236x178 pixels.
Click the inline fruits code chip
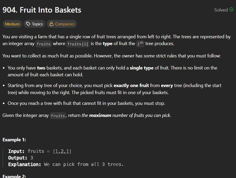pyautogui.click(x=43, y=44)
